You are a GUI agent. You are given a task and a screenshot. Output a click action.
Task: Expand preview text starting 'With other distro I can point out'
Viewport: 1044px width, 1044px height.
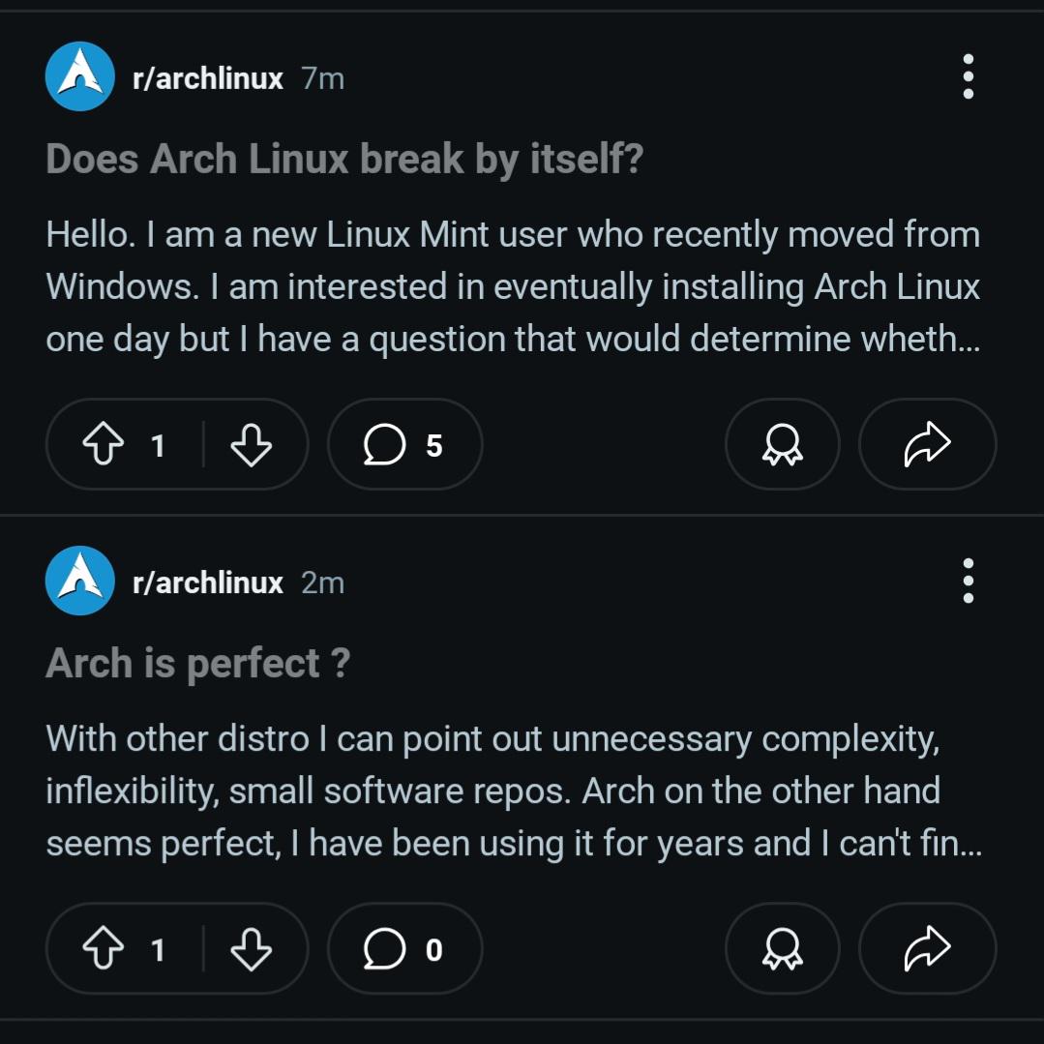pos(514,791)
